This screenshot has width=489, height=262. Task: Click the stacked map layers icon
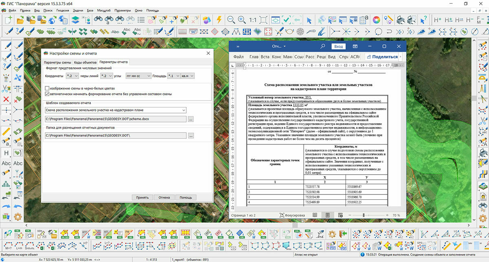pos(75,19)
